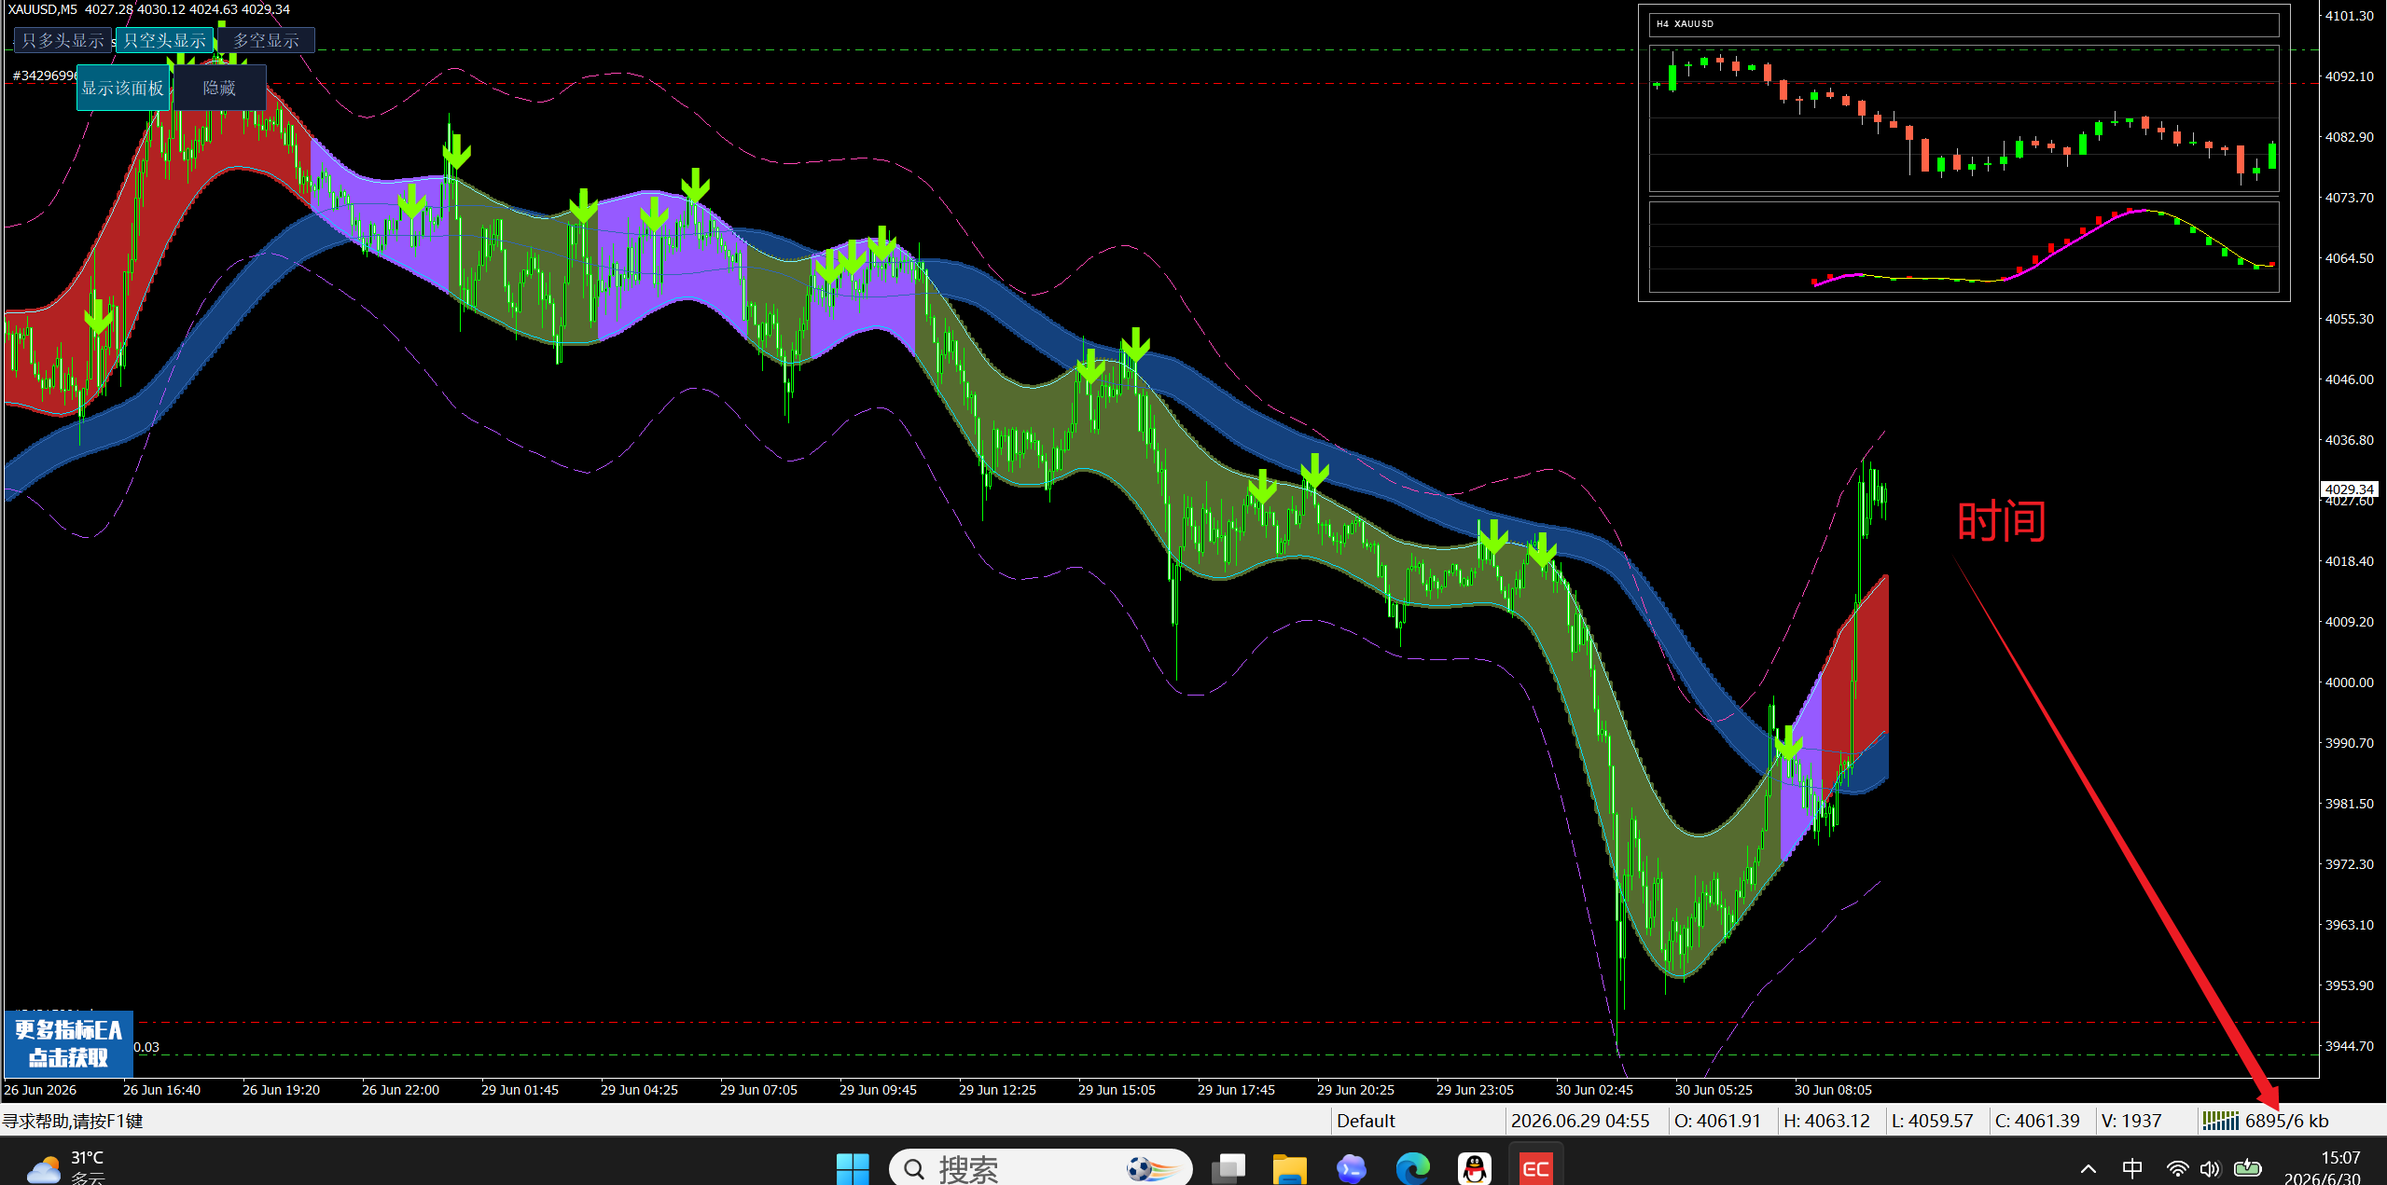
Task: Click the 4000.00 price scale label
Action: (x=2349, y=682)
